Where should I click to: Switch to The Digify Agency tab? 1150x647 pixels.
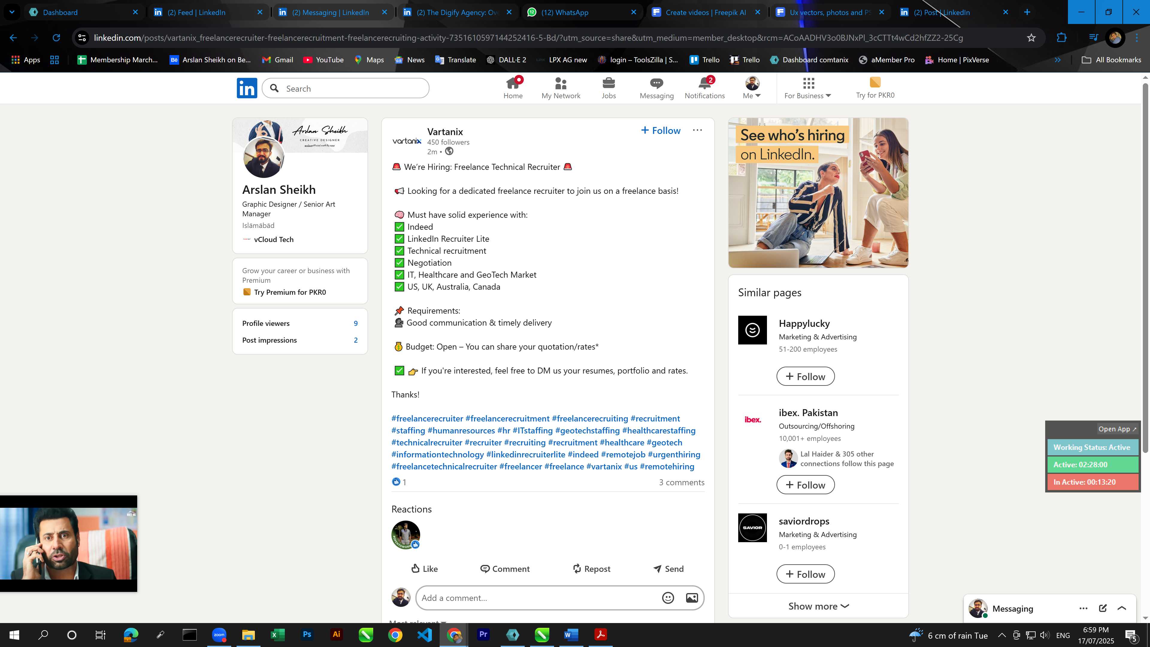click(457, 12)
